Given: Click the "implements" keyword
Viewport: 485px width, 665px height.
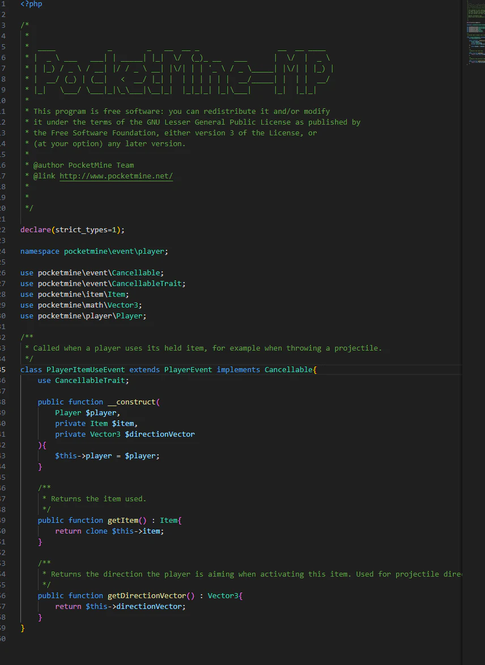Looking at the screenshot, I should pyautogui.click(x=239, y=370).
